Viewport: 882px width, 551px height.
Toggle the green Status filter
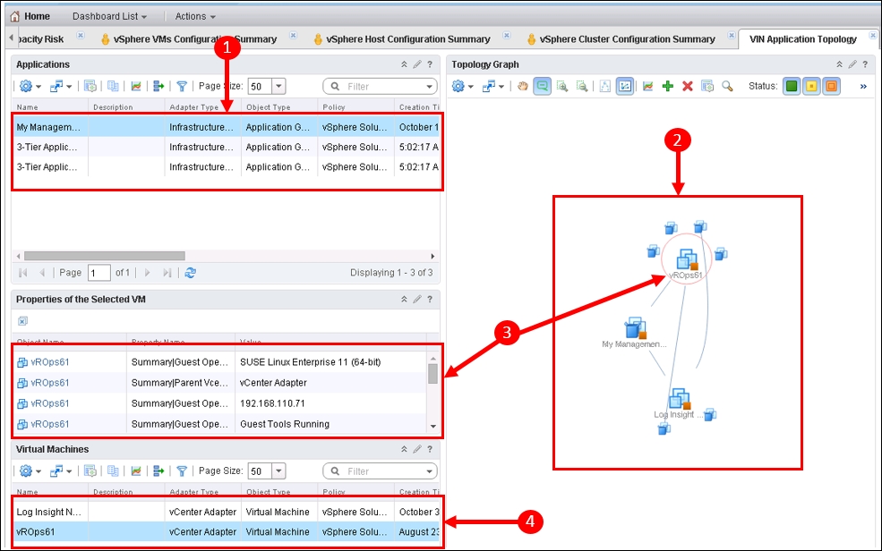(x=792, y=86)
